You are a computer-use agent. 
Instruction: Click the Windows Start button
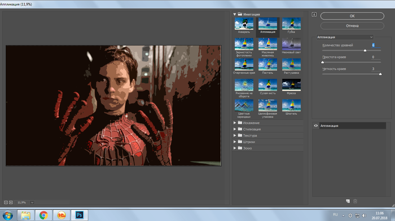8,215
